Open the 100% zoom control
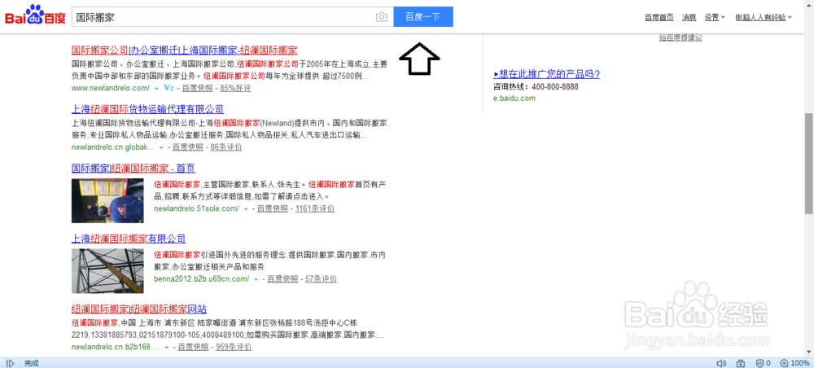814x368 pixels. point(794,363)
